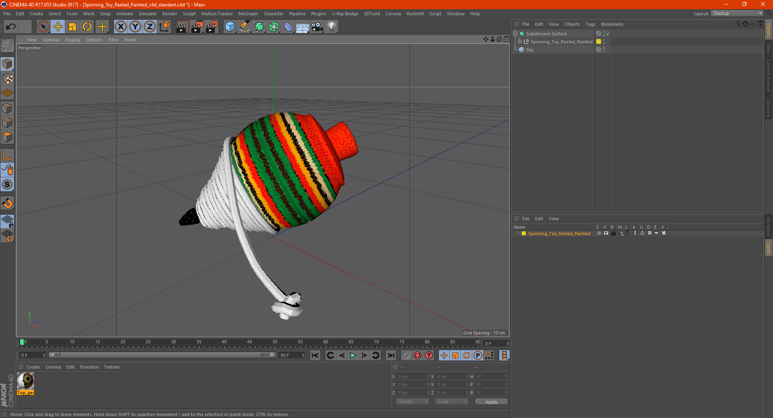Open the Layout Startup dropdown
This screenshot has width=773, height=418.
(738, 13)
